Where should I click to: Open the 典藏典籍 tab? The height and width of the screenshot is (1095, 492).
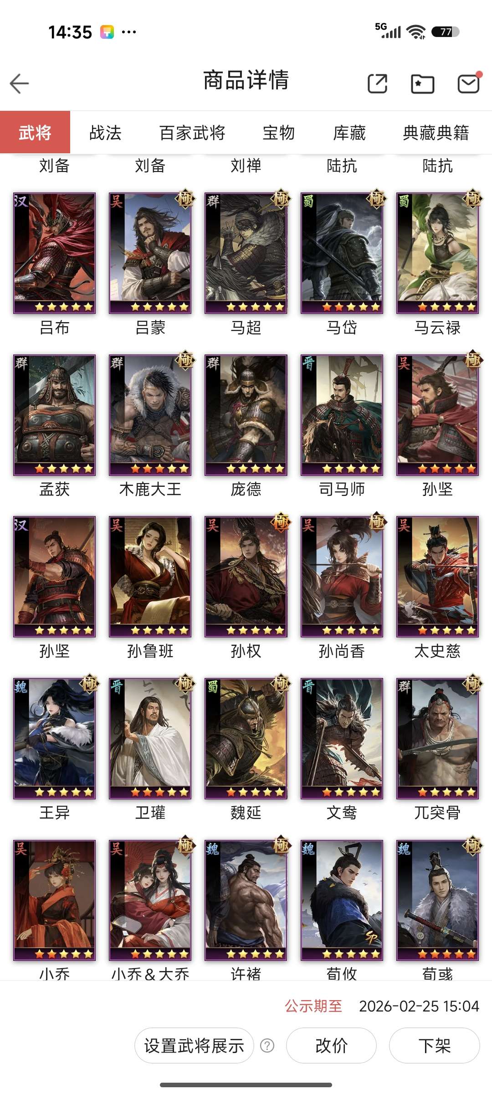(x=436, y=133)
